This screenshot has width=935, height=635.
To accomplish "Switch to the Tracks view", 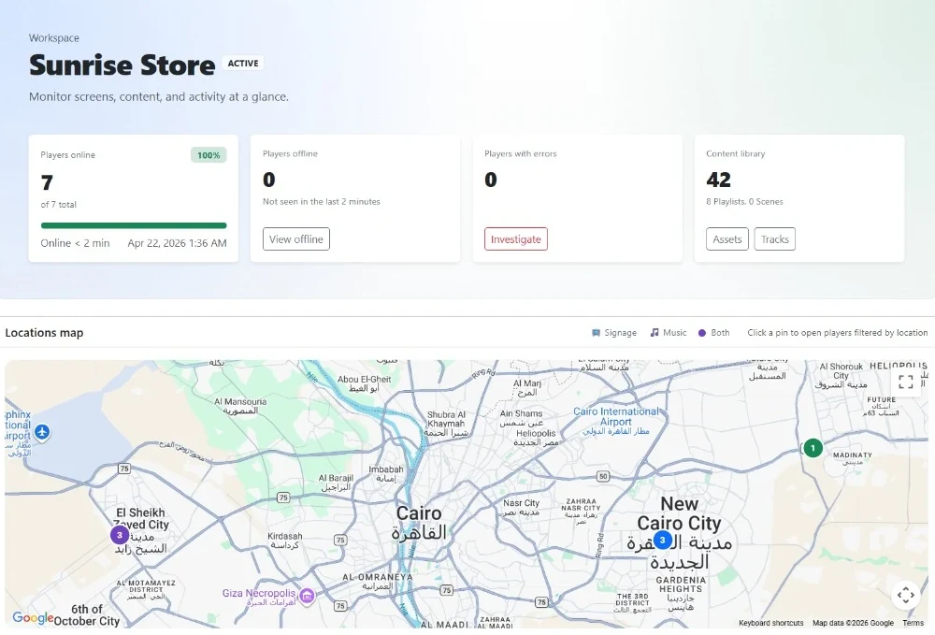I will 774,238.
